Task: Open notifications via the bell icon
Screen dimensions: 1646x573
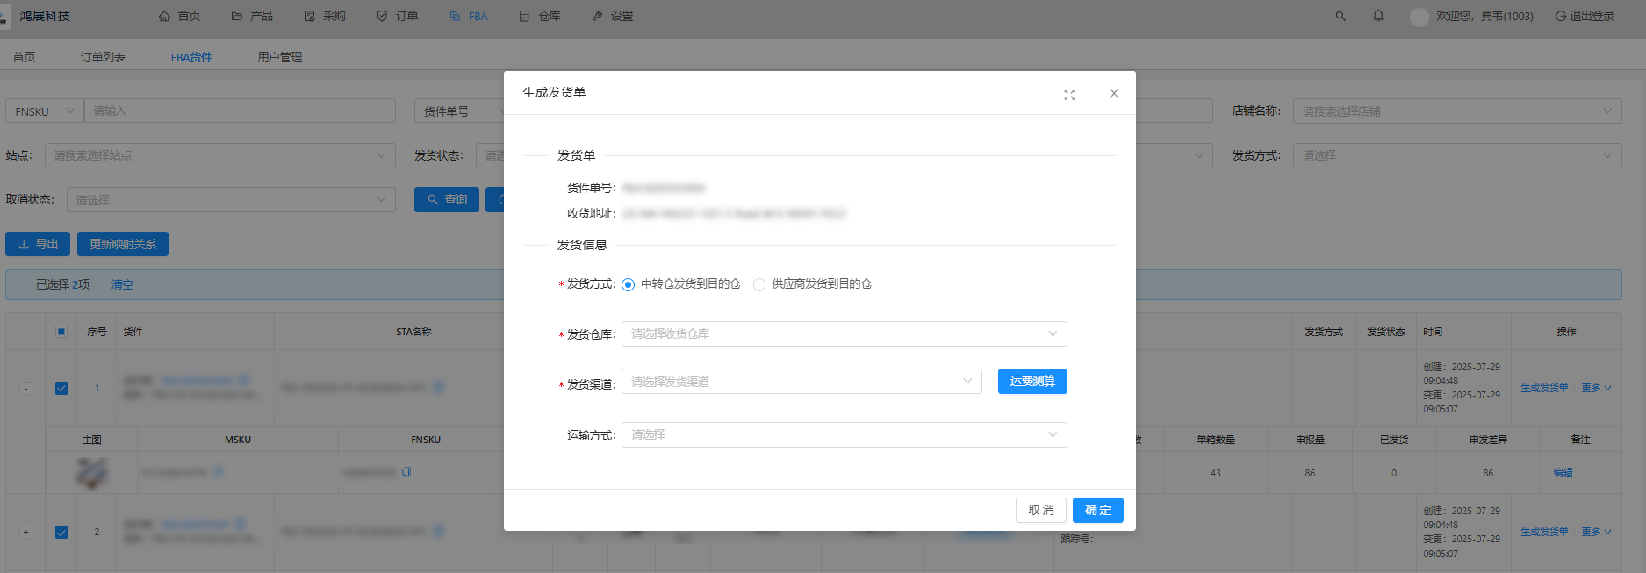Action: [1378, 16]
